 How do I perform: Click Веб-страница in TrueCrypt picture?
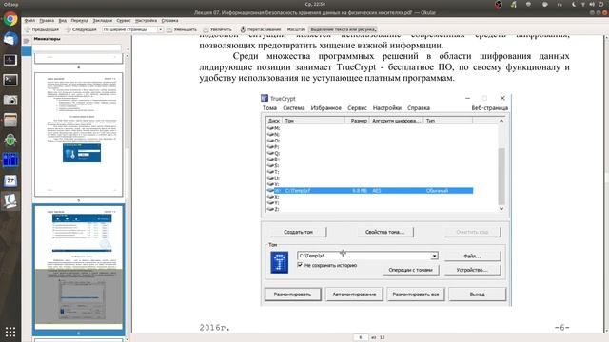pyautogui.click(x=490, y=107)
